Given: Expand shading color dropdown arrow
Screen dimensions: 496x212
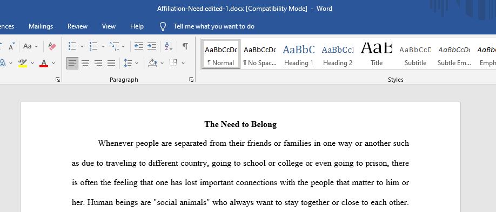Looking at the screenshot, I should [x=162, y=63].
